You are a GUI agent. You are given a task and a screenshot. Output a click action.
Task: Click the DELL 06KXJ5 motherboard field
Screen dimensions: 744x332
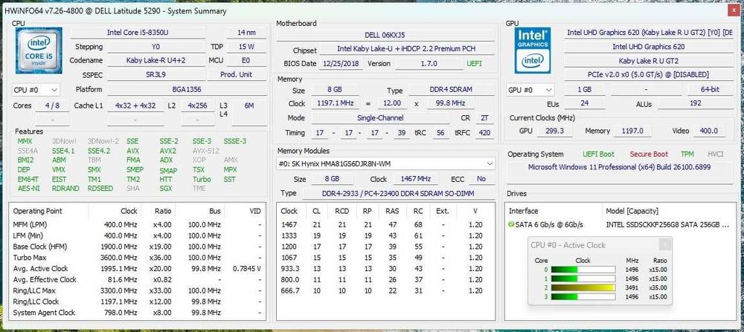385,35
